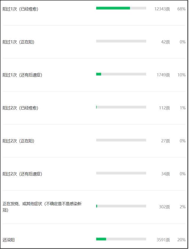Click the progress bar for '还没阳'
The image size is (189, 249).
point(121,239)
